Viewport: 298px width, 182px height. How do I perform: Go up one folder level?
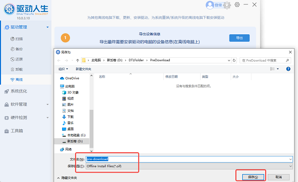pyautogui.click(x=77, y=60)
